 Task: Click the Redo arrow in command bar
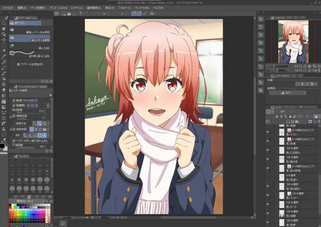point(86,14)
